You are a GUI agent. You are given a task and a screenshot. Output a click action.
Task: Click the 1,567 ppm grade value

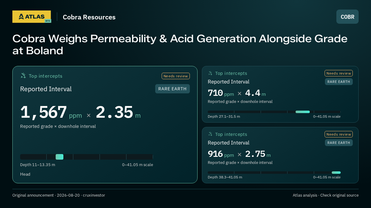pos(51,112)
